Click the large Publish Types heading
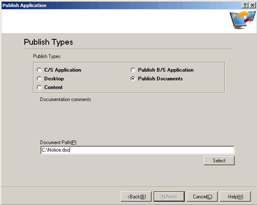This screenshot has width=257, height=205. click(x=48, y=42)
